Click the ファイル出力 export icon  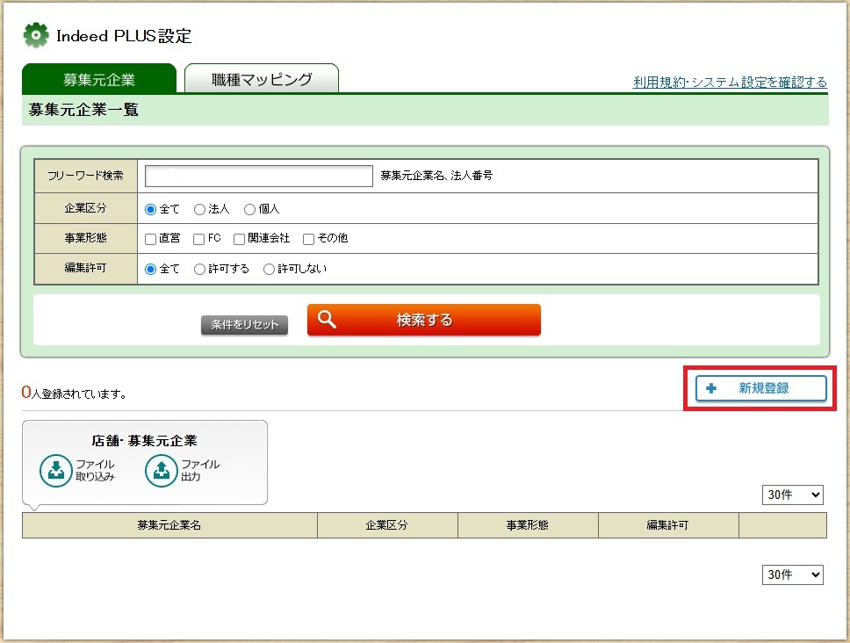[x=161, y=470]
